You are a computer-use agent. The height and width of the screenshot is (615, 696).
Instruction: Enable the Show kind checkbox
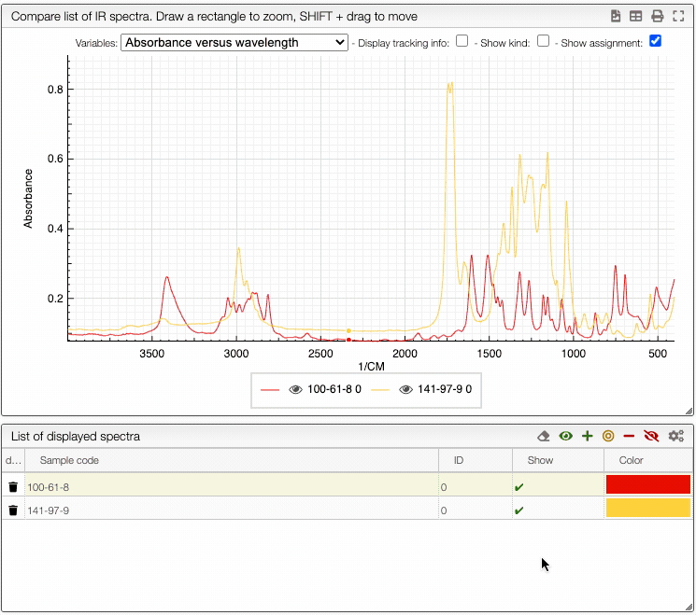click(x=543, y=41)
